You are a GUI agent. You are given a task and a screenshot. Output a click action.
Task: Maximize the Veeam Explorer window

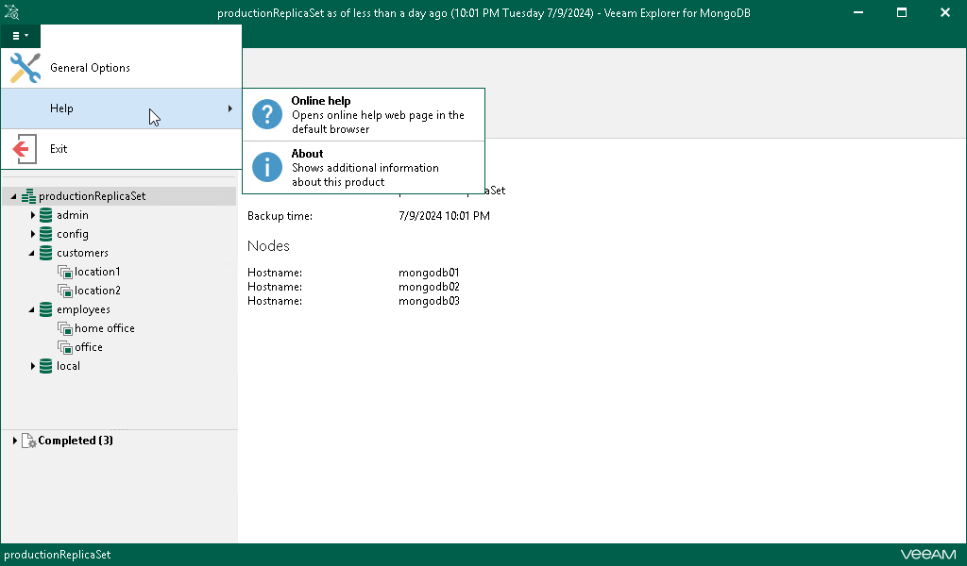902,12
